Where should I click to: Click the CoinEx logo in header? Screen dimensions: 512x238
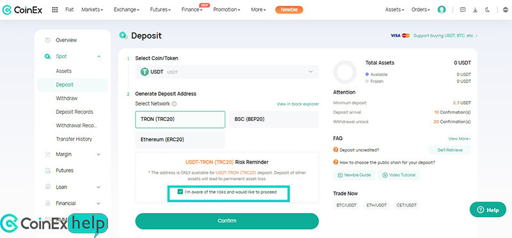point(22,10)
